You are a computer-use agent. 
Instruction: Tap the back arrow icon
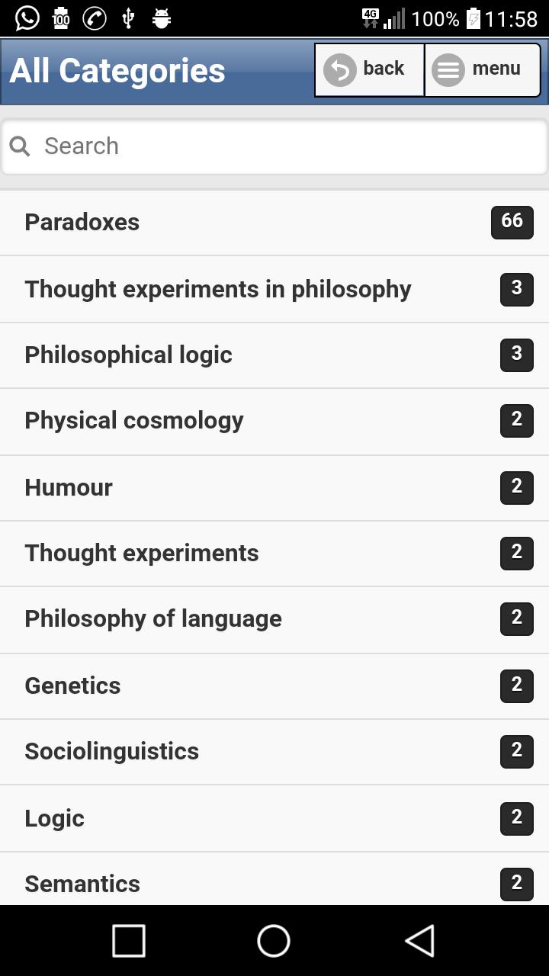(x=340, y=70)
